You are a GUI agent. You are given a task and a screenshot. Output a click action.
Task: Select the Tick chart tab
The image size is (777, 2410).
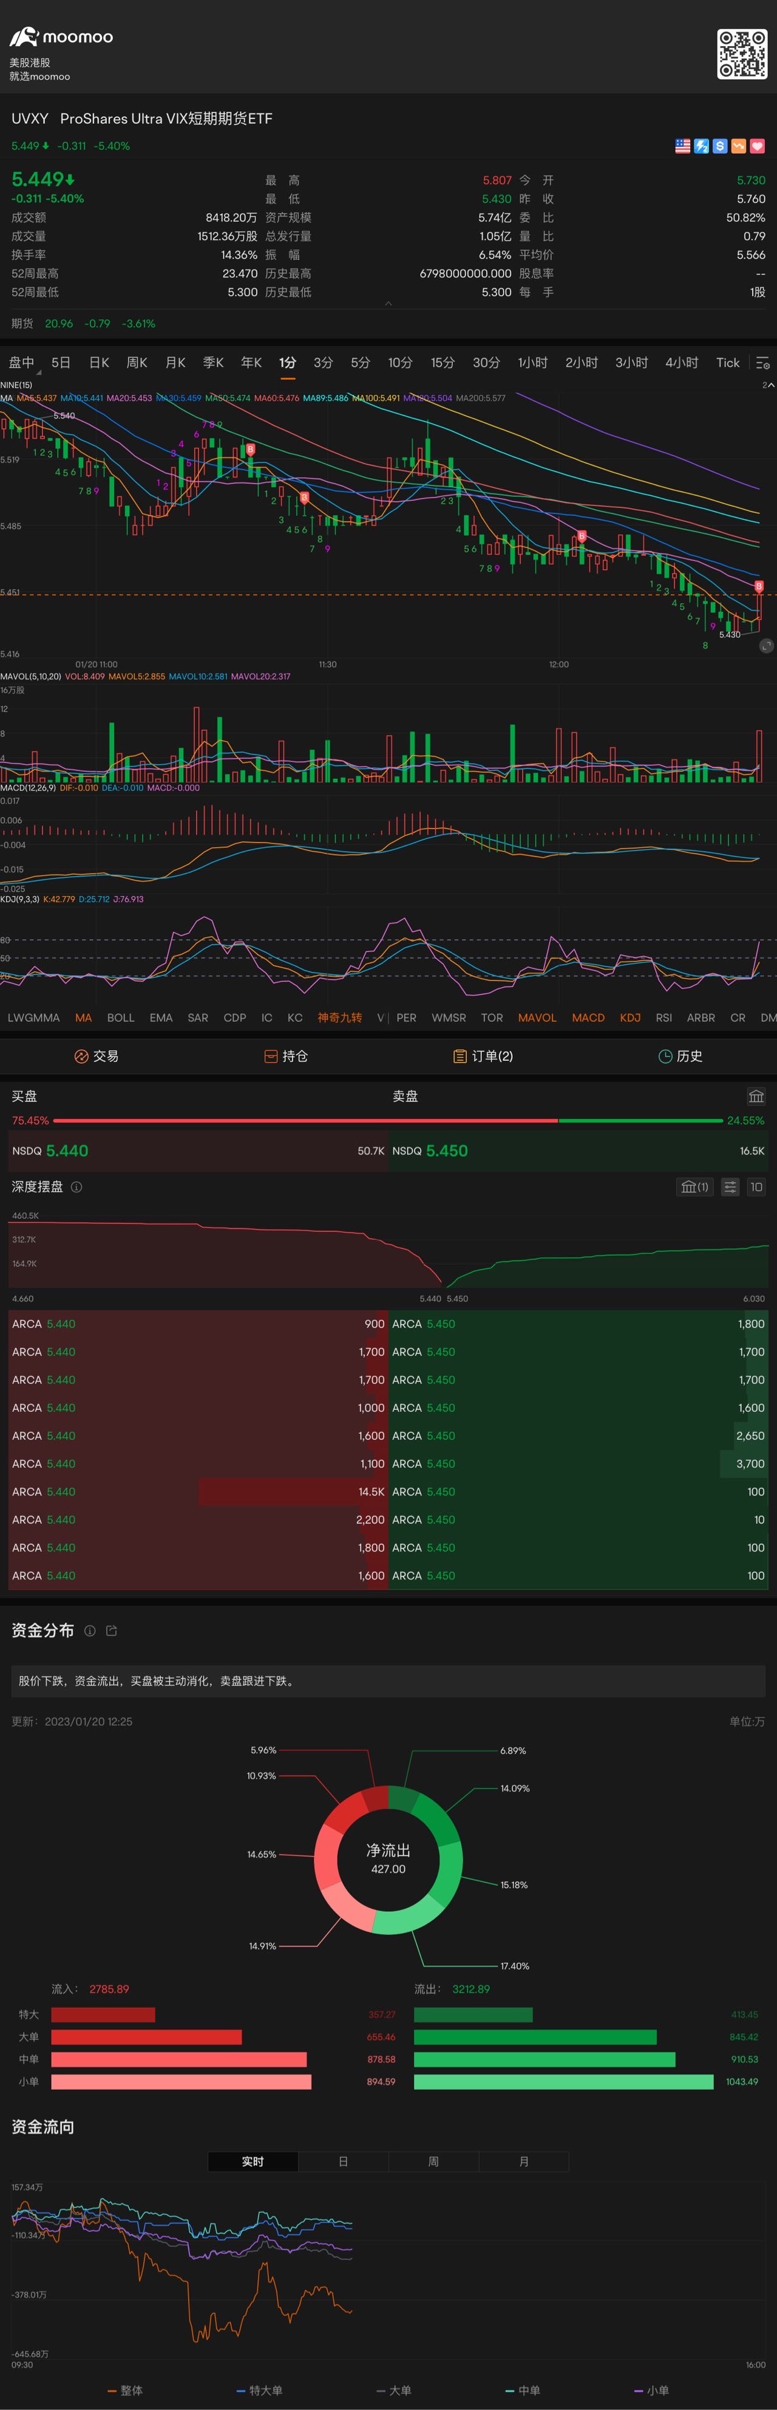tap(727, 362)
